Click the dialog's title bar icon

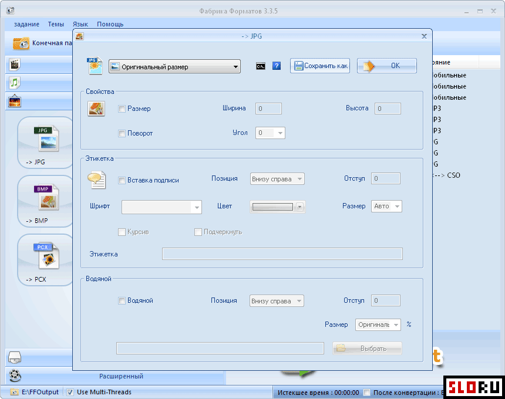point(79,36)
